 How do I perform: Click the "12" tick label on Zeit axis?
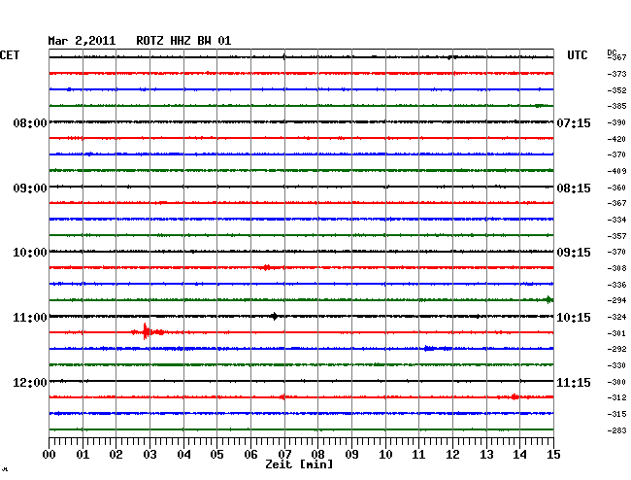(452, 455)
